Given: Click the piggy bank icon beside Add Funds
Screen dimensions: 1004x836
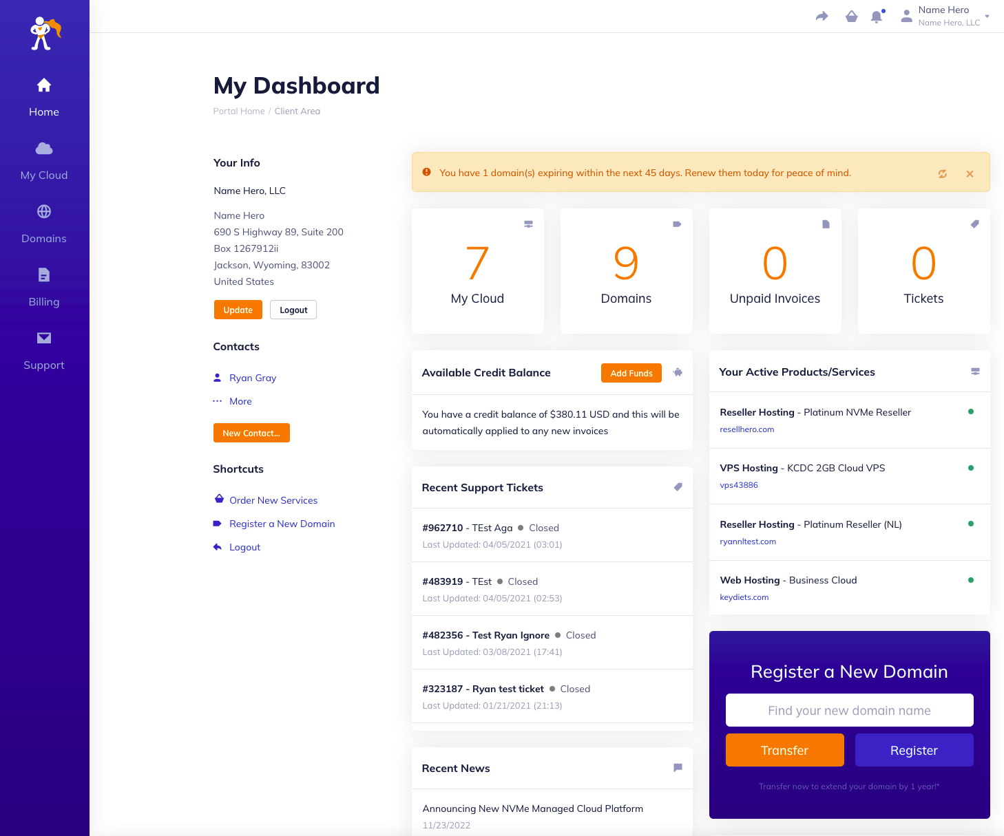Looking at the screenshot, I should (x=678, y=372).
